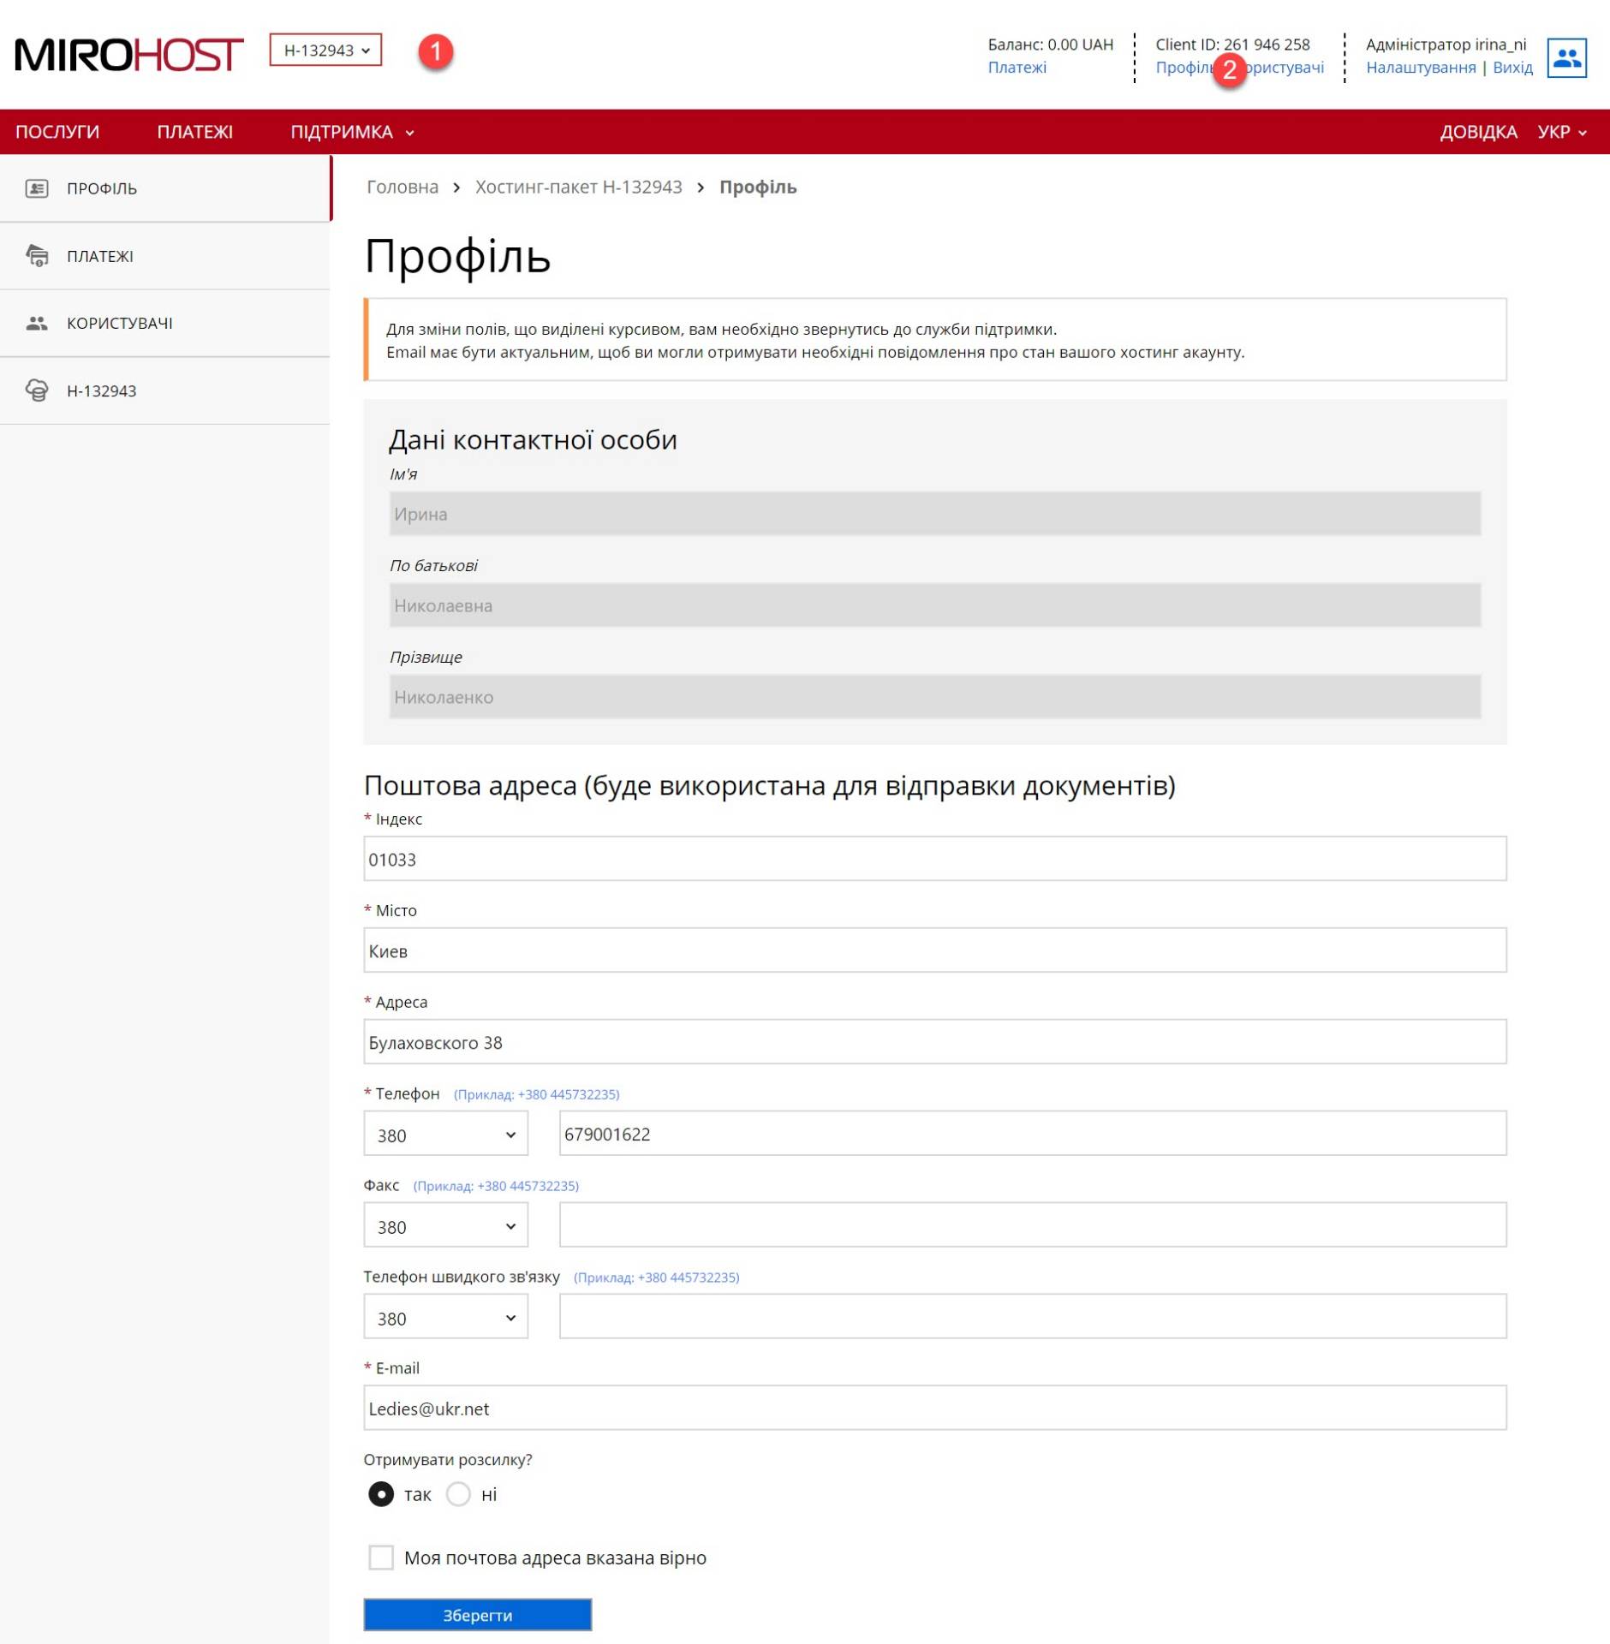The width and height of the screenshot is (1610, 1644).
Task: Open the Факс country code dropdown
Action: tap(445, 1224)
